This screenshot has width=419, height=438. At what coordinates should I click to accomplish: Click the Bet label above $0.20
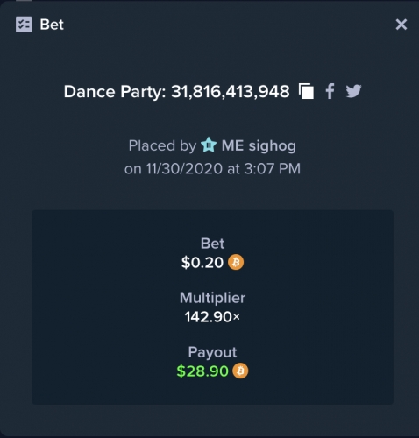tap(212, 244)
